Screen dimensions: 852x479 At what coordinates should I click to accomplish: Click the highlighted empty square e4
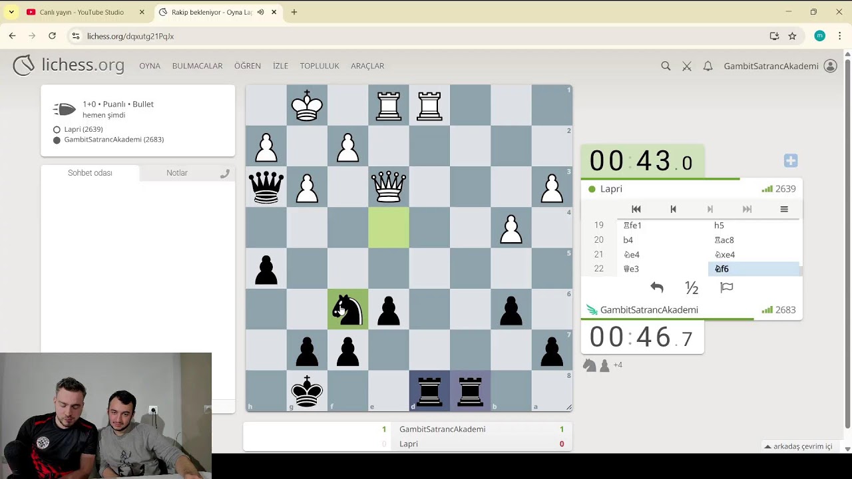[389, 228]
